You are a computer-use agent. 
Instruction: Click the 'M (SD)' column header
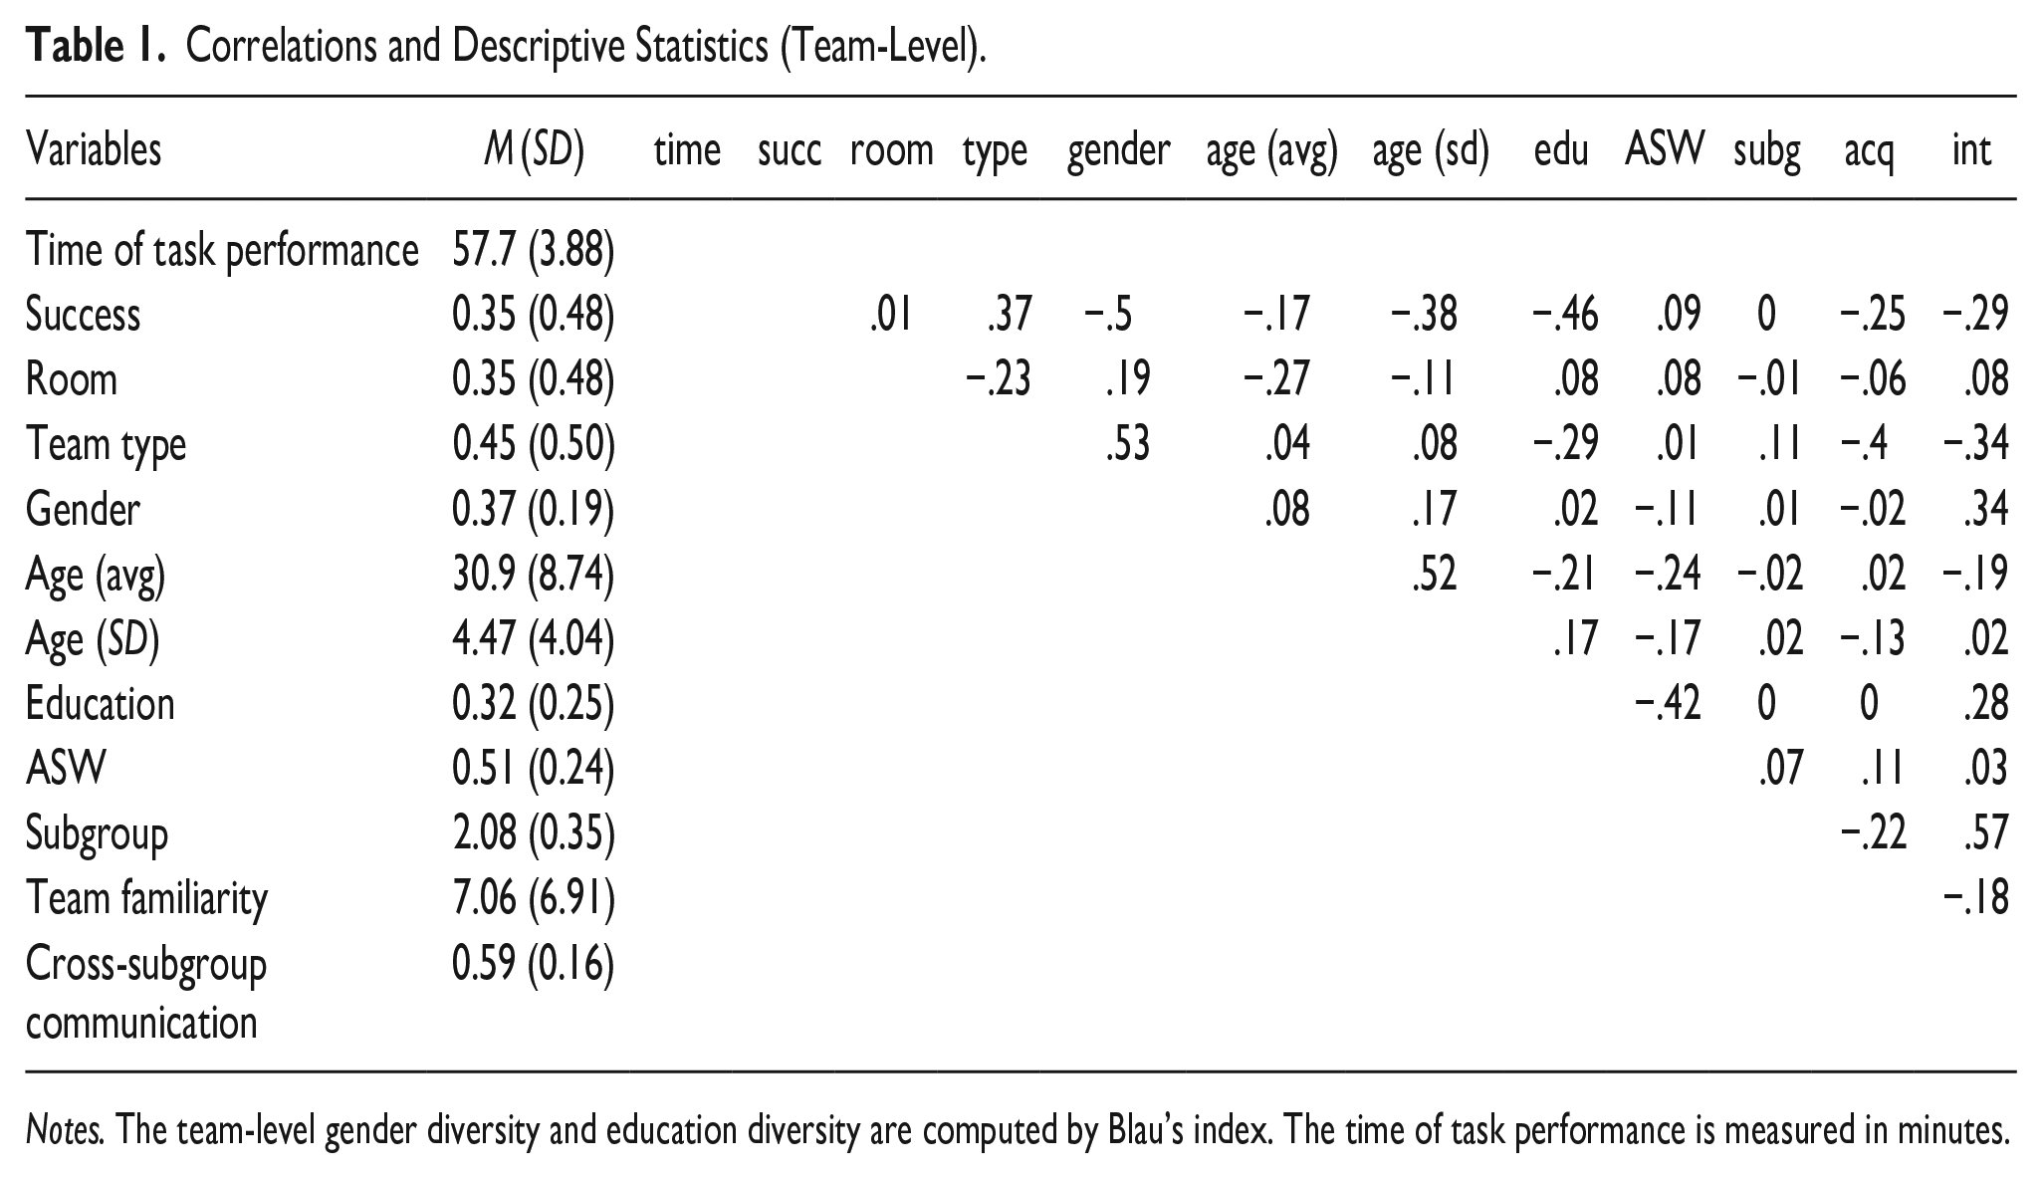click(534, 150)
